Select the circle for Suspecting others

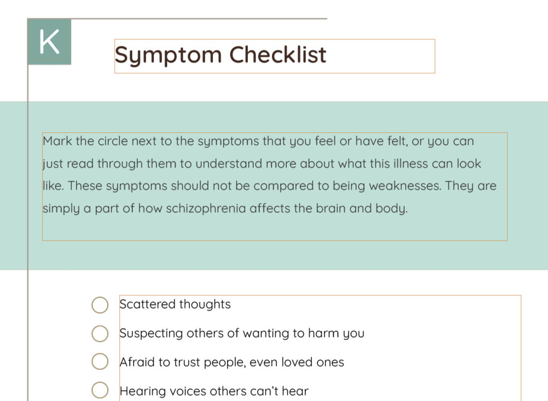click(x=100, y=334)
